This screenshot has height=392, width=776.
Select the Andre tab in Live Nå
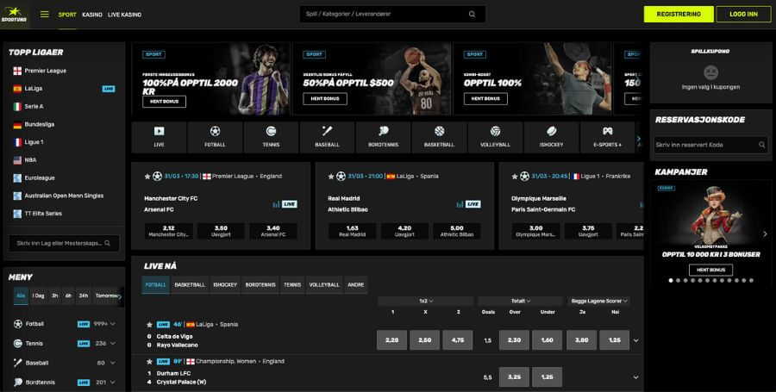click(x=356, y=284)
